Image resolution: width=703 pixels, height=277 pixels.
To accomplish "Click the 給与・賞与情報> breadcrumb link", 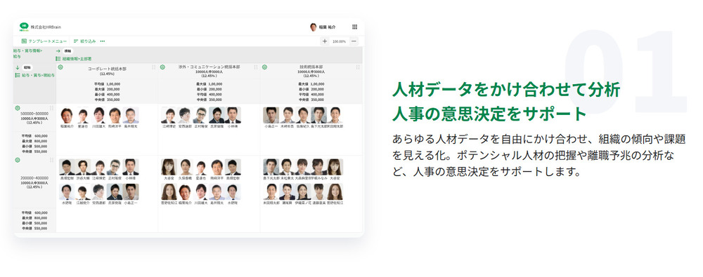I will pyautogui.click(x=28, y=50).
